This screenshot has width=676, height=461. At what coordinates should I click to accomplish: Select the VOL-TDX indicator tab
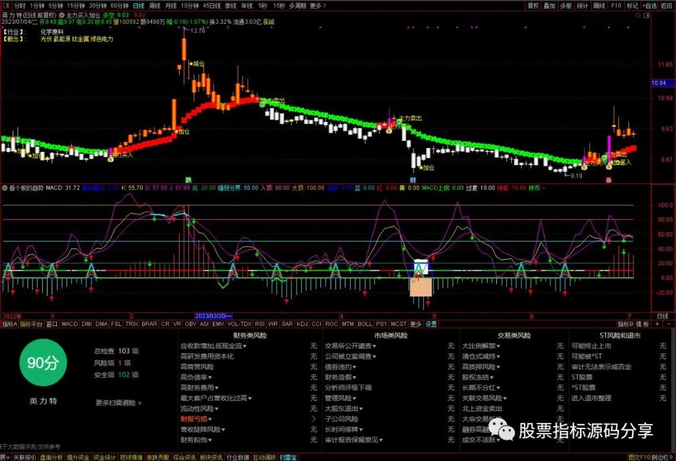[x=239, y=324]
